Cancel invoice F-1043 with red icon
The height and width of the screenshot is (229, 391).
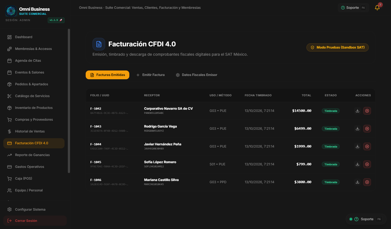pos(367,129)
